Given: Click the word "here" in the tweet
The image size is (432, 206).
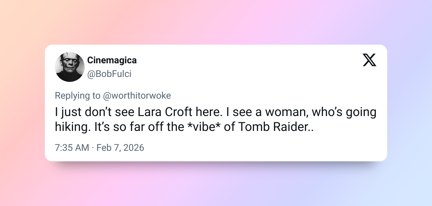Looking at the screenshot, I should 209,112.
